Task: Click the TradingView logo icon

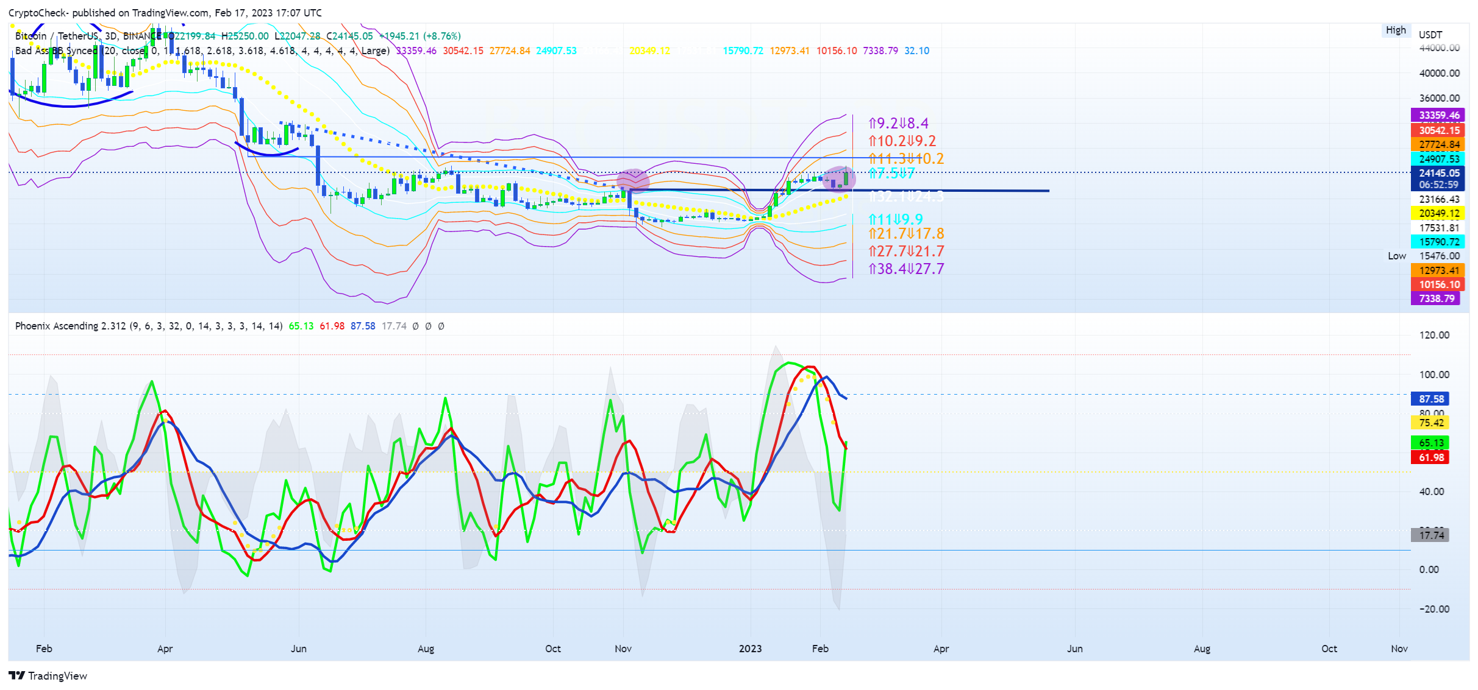Action: click(x=16, y=675)
